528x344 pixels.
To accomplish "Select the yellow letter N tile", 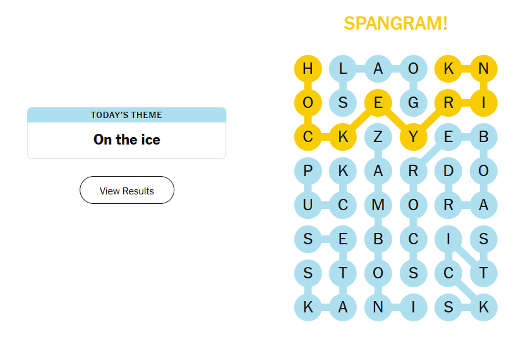I will point(484,69).
